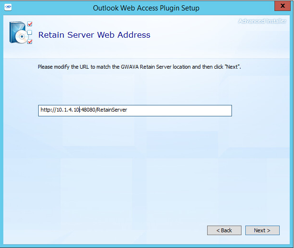Go back with the Back button

pos(224,230)
